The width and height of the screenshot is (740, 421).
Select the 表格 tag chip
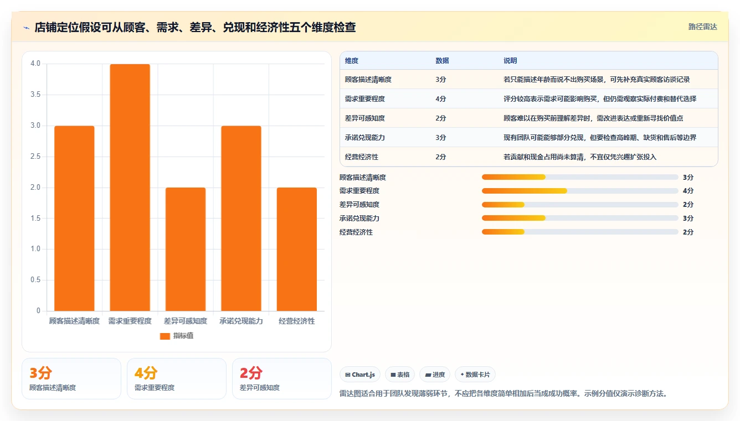coord(400,375)
